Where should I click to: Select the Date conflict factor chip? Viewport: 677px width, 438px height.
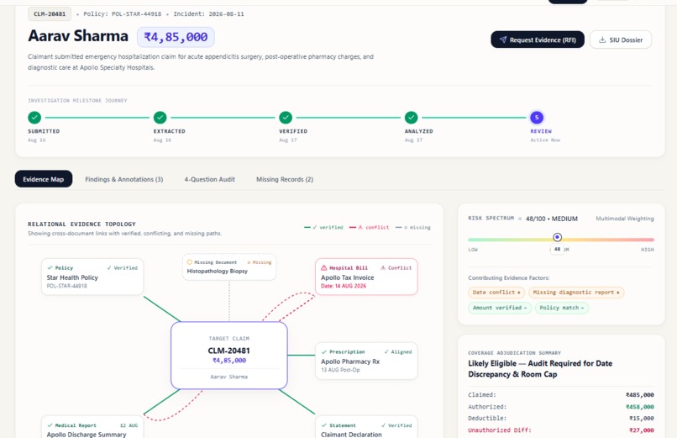click(496, 293)
